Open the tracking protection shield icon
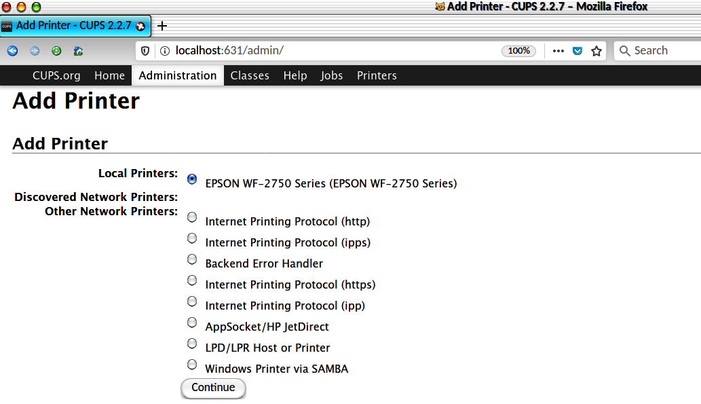 pos(145,51)
